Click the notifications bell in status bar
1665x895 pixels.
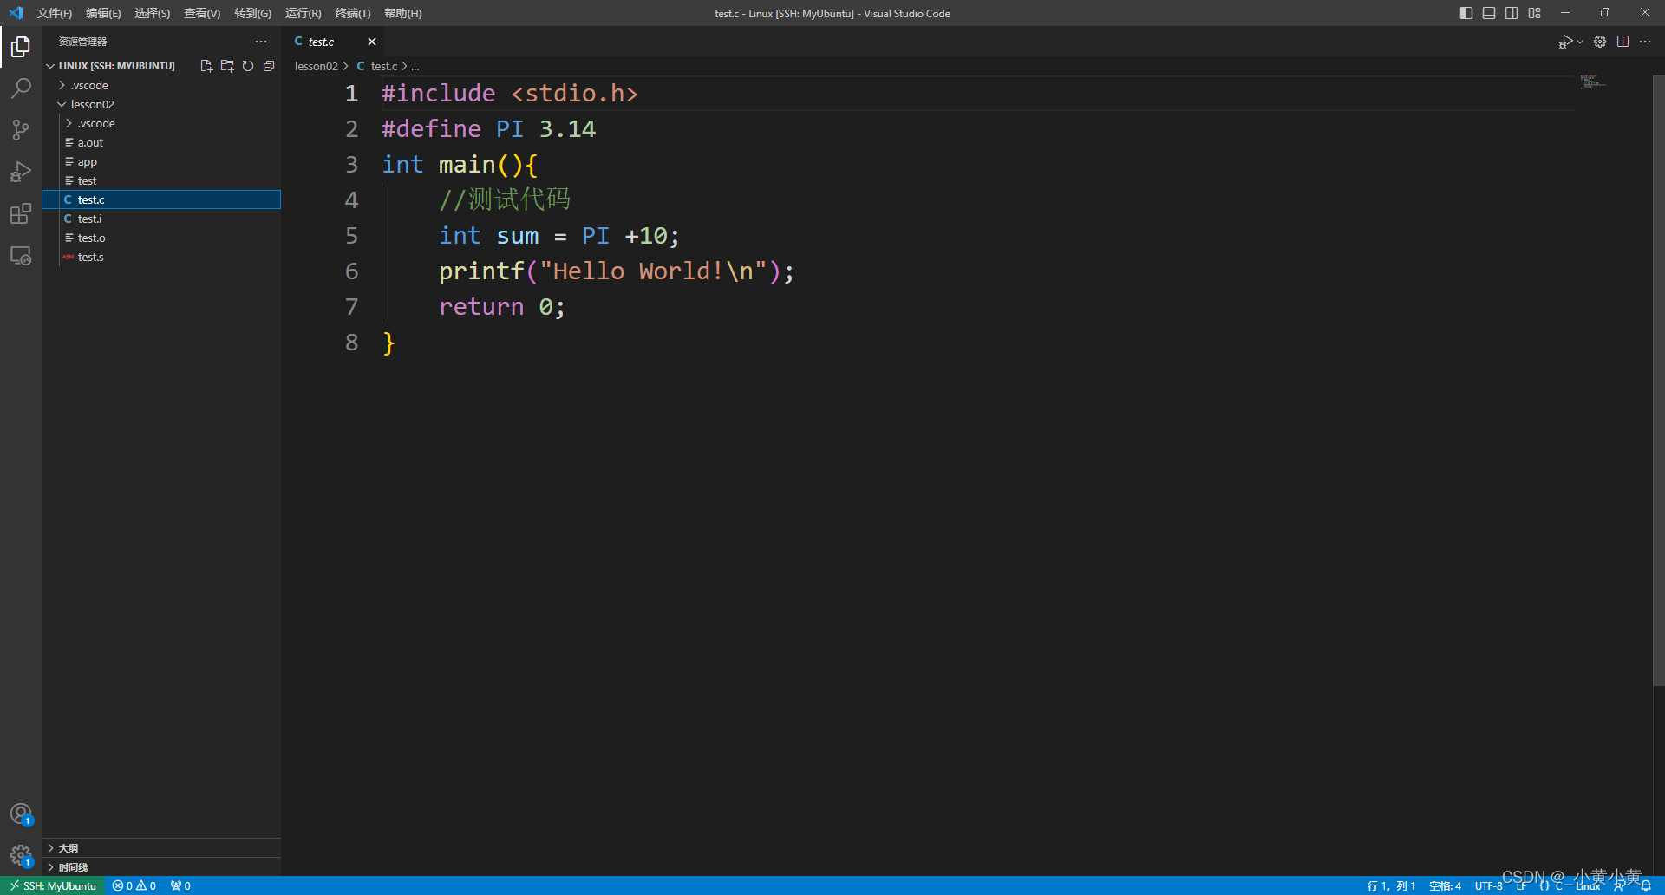[1646, 885]
